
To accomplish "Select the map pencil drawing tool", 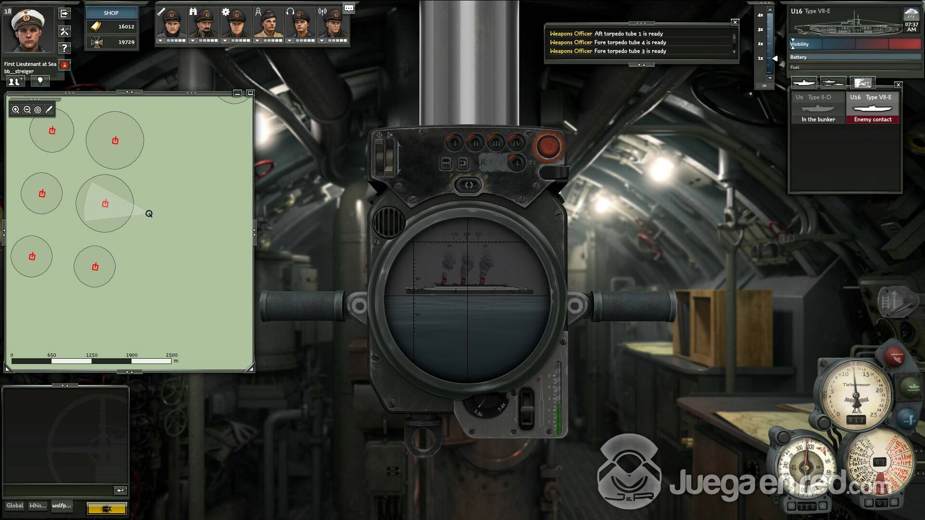I will tap(49, 110).
